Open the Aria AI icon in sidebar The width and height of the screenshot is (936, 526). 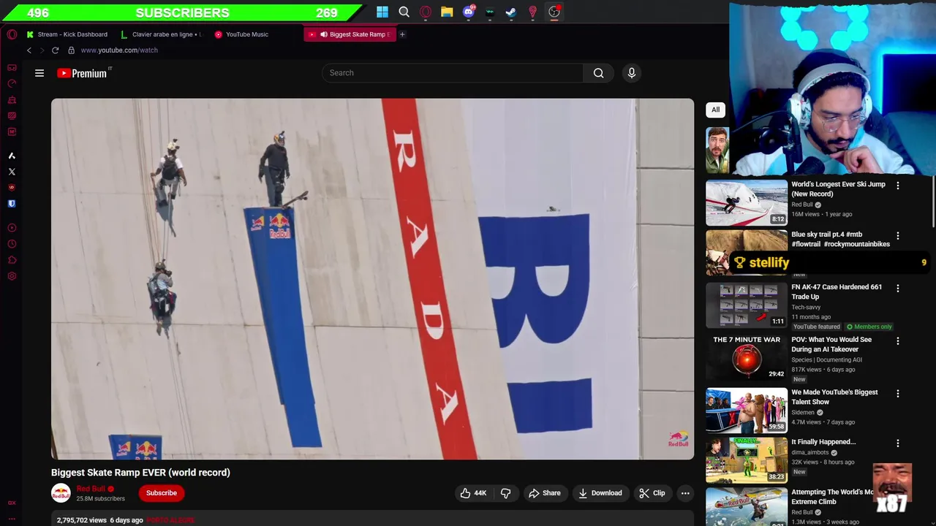(12, 156)
